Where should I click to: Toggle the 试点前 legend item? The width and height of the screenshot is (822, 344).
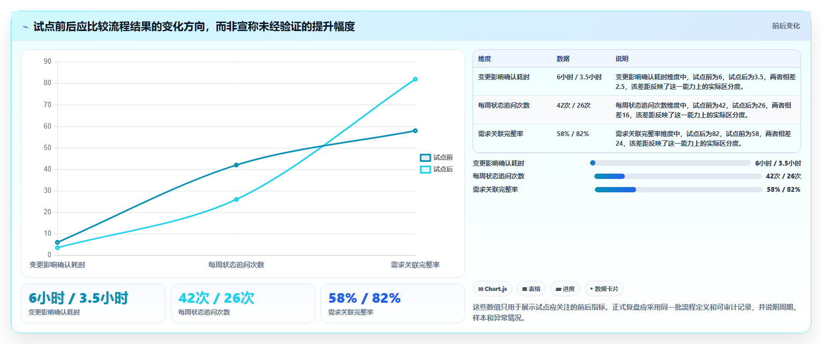tap(436, 158)
